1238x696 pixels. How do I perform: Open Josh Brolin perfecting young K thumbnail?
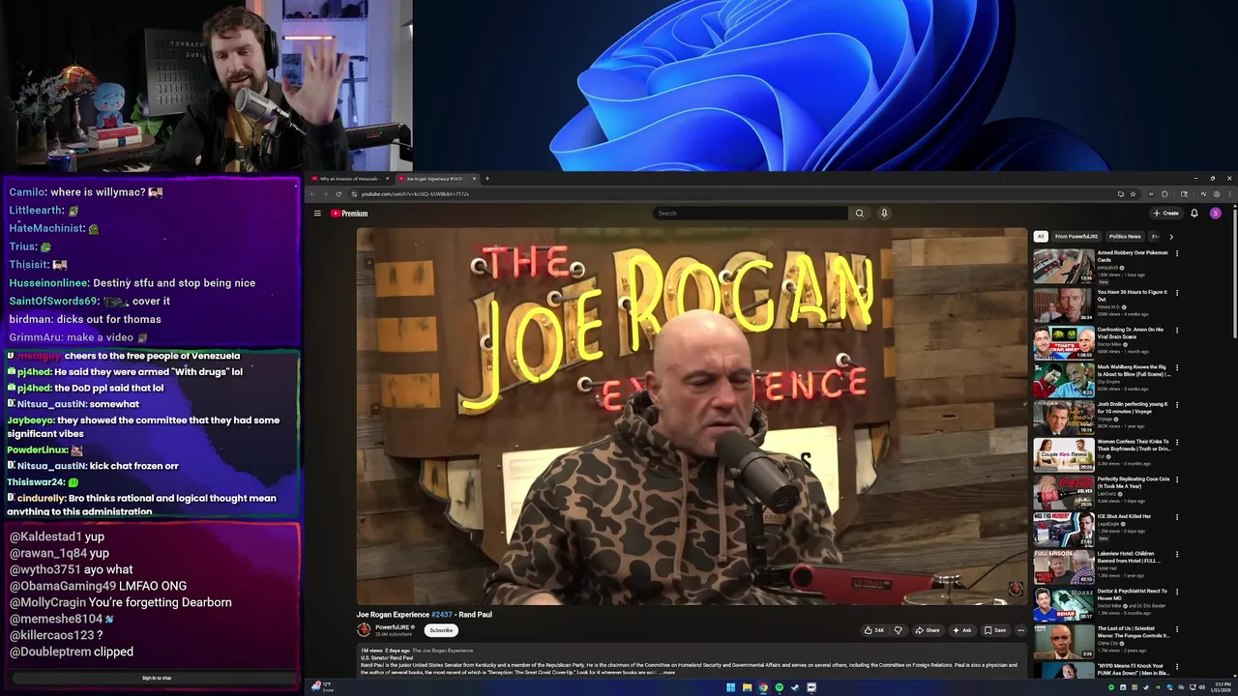(x=1064, y=417)
